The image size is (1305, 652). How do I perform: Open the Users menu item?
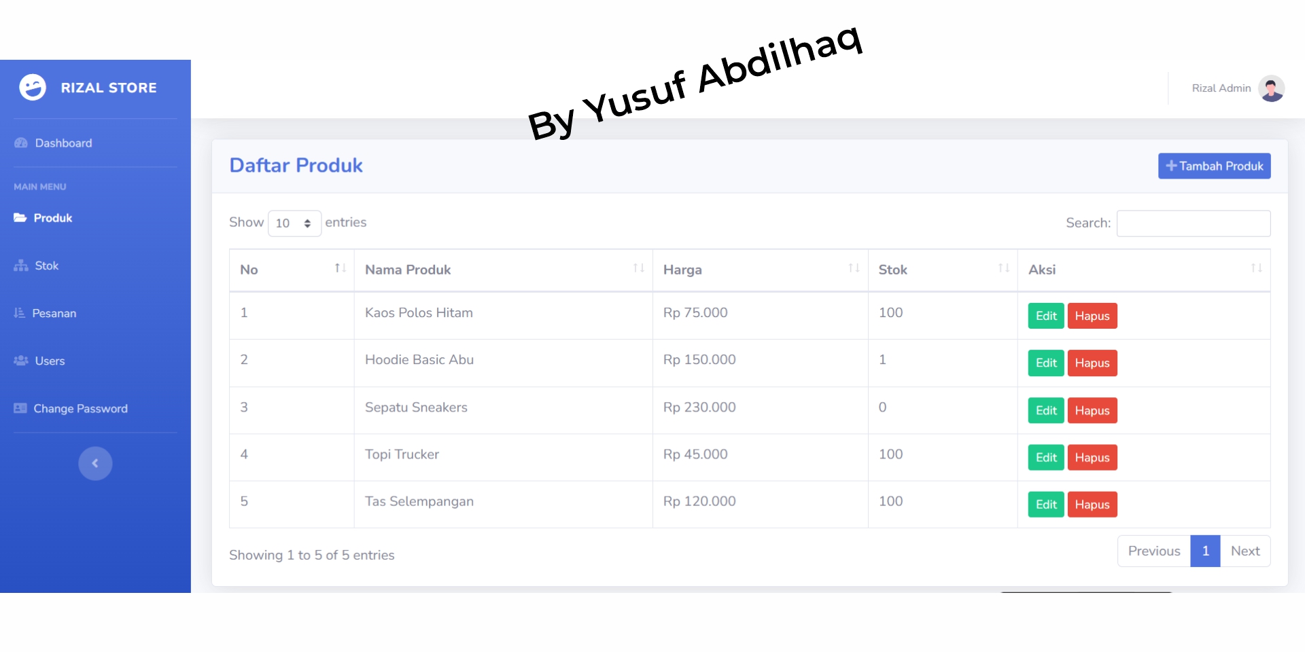[50, 361]
